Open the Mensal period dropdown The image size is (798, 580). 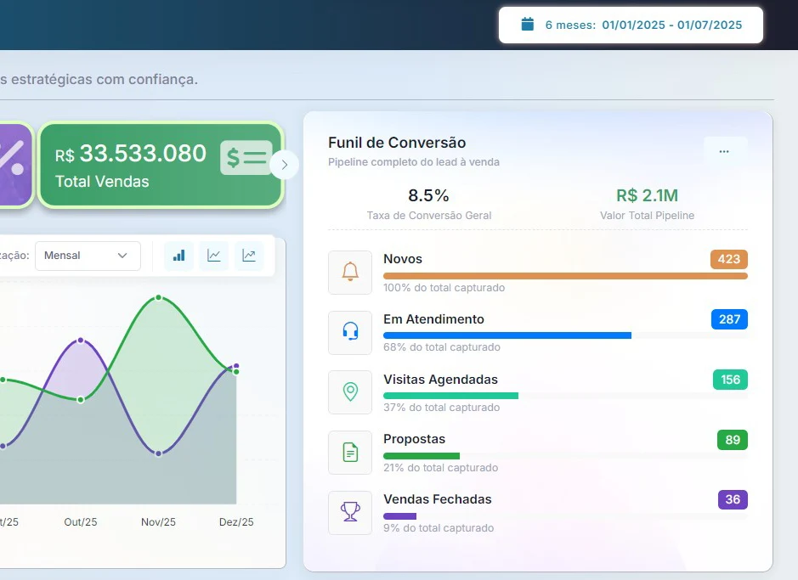88,256
